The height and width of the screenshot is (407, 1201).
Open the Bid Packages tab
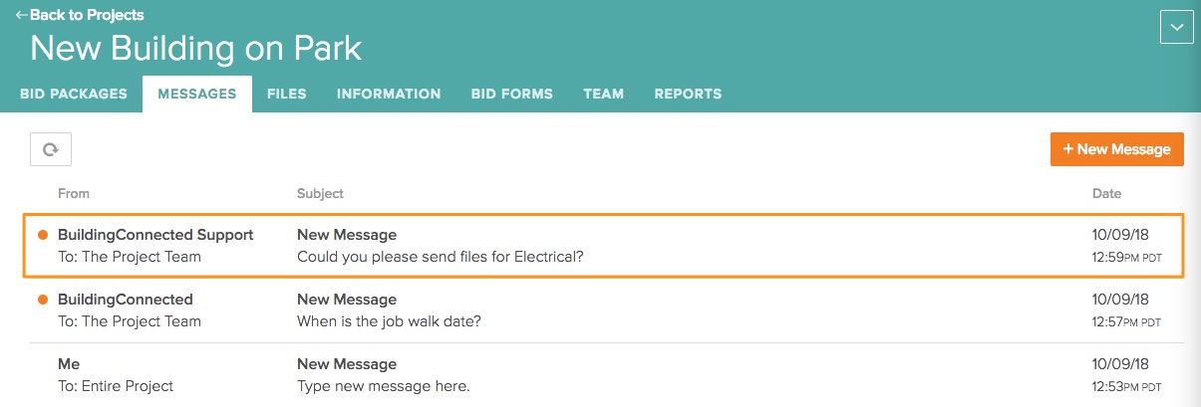[x=74, y=95]
